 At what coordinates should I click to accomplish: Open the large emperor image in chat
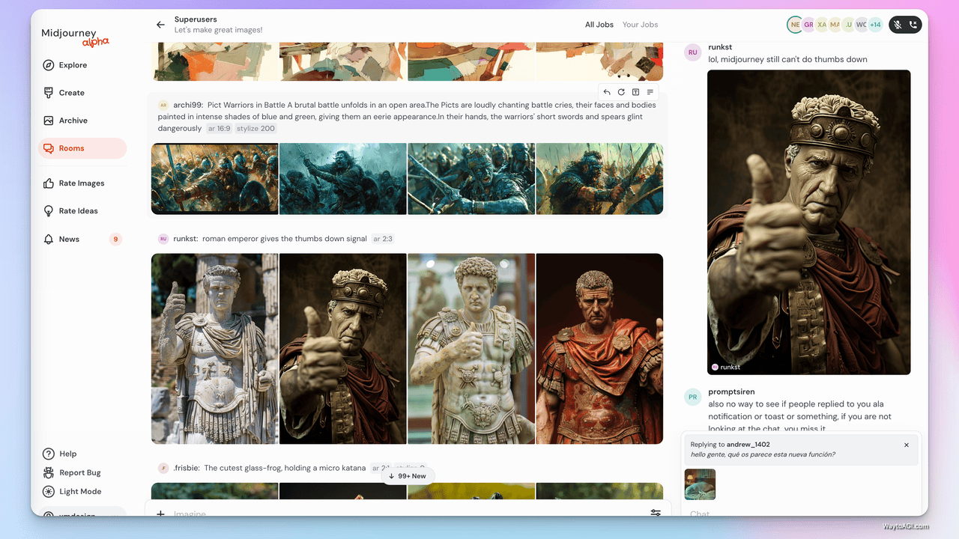808,222
